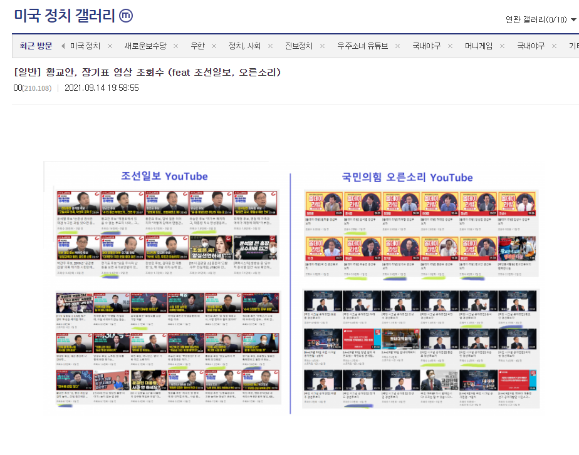579x455 pixels.
Task: Click the left arrow beside 최근 방문
Action: pos(63,46)
